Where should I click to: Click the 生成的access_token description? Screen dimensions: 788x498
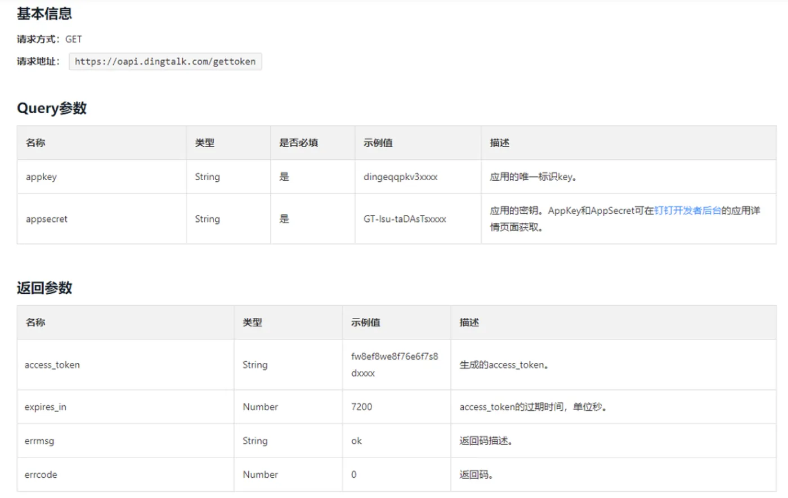pyautogui.click(x=504, y=365)
